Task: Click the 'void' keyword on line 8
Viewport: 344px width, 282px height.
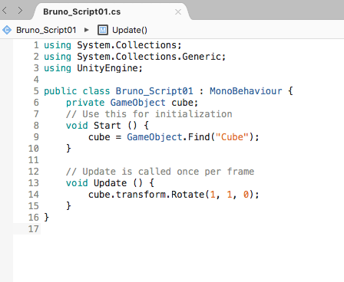Action: 77,126
